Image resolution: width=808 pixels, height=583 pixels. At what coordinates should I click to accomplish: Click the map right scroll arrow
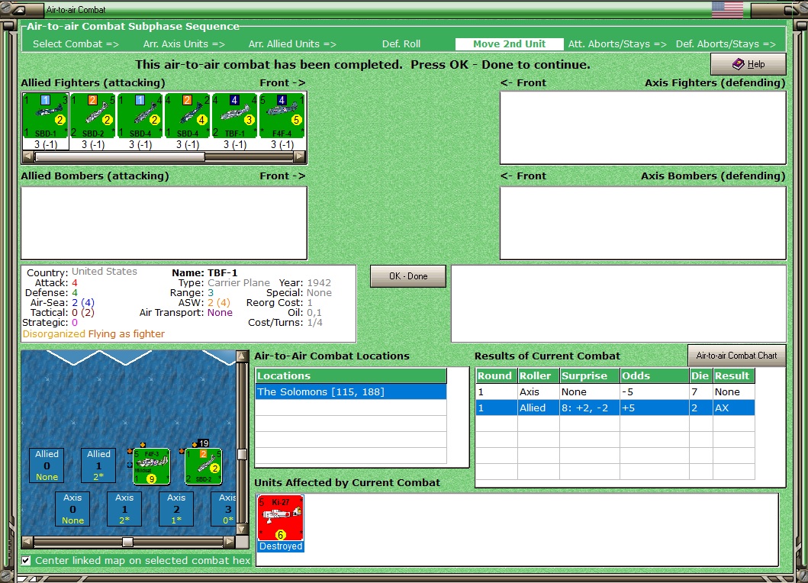pos(230,542)
